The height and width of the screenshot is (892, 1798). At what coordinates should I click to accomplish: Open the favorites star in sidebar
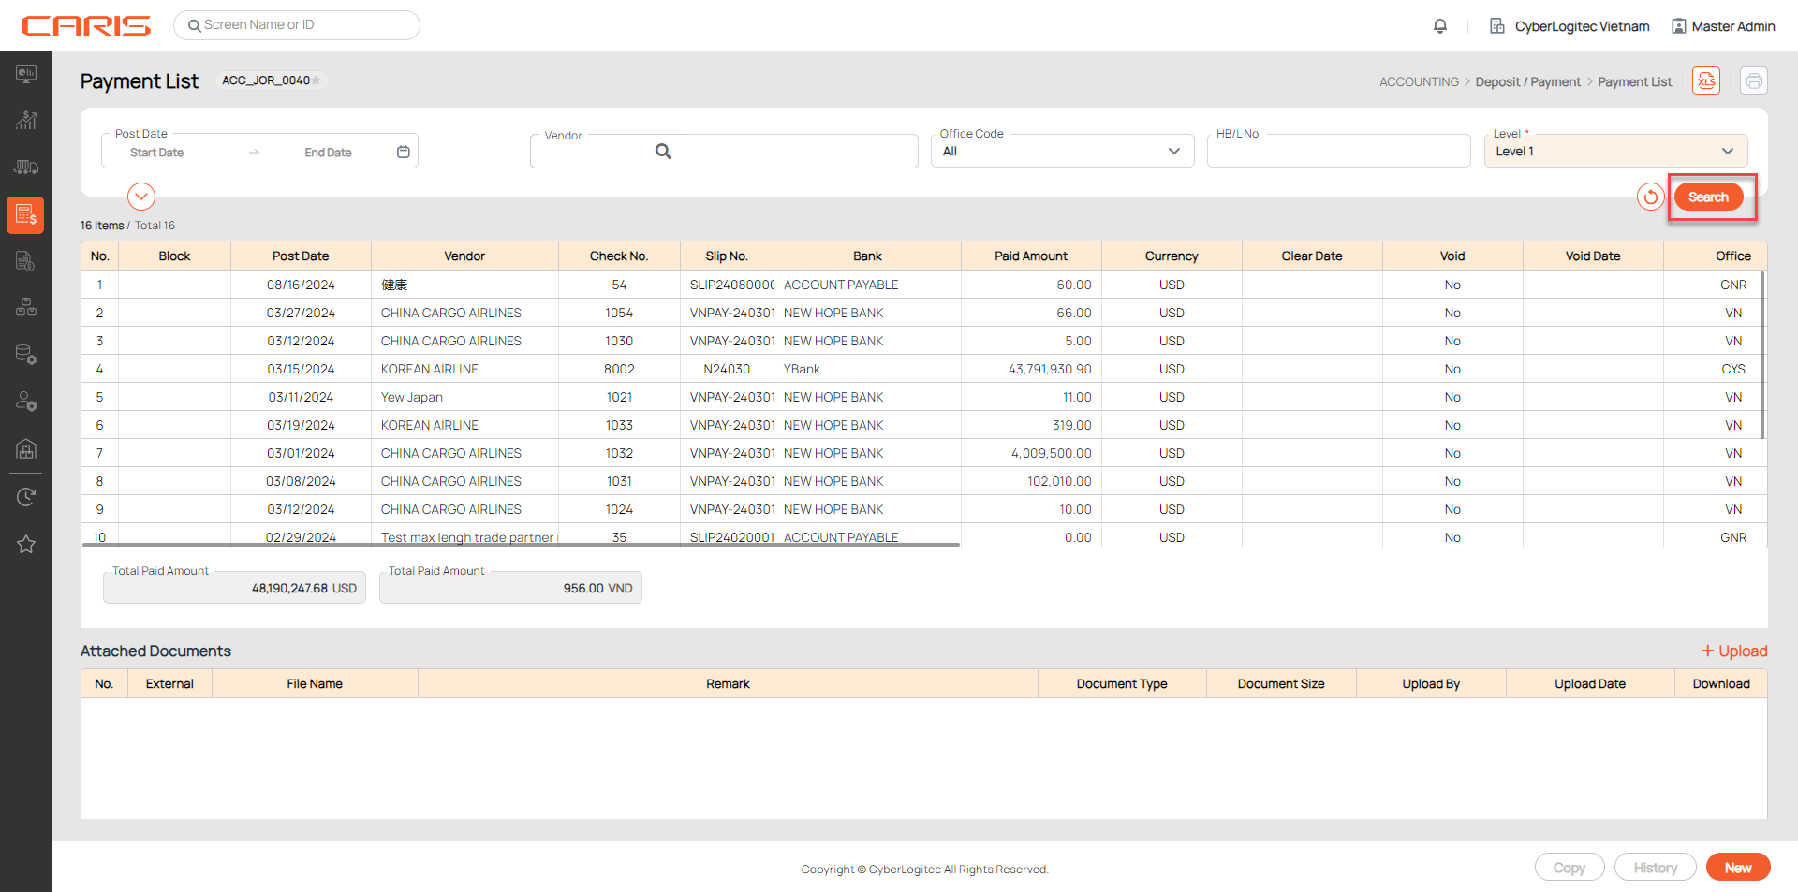(26, 544)
